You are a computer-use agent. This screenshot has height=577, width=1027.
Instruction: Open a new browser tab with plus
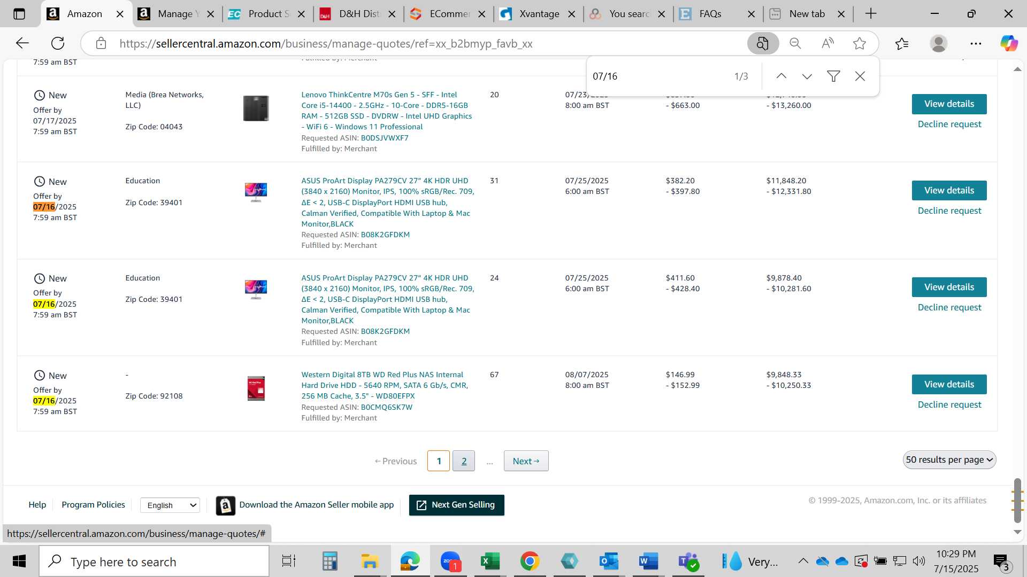coord(871,14)
